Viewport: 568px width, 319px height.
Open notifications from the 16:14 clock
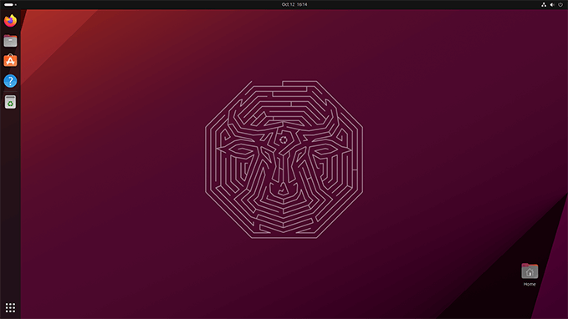(x=302, y=5)
